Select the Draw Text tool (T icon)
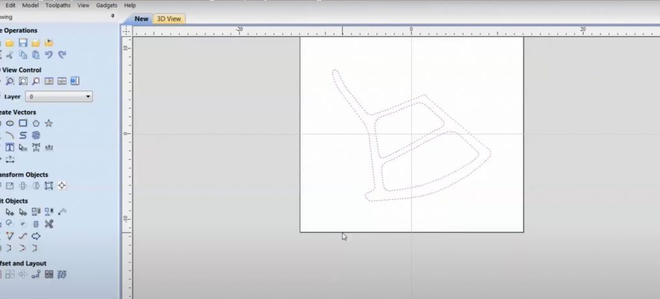This screenshot has height=299, width=660. point(10,147)
